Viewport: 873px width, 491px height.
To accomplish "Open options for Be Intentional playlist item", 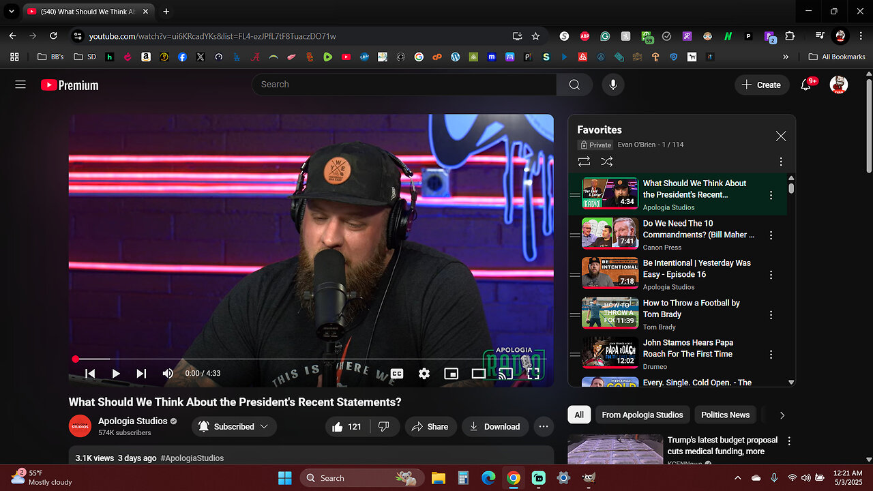I will [x=771, y=275].
